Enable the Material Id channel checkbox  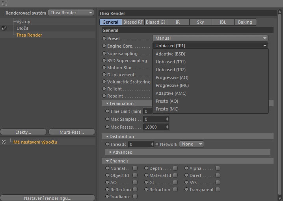tap(175, 175)
